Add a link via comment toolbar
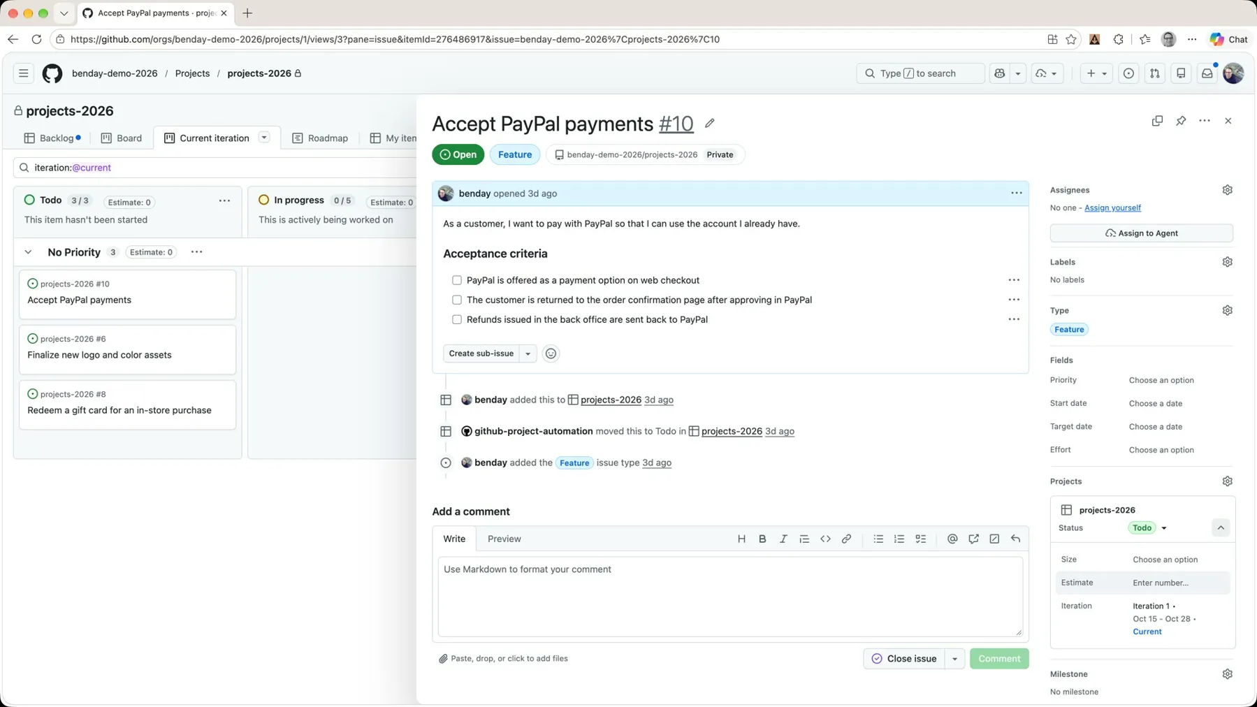 coord(846,539)
